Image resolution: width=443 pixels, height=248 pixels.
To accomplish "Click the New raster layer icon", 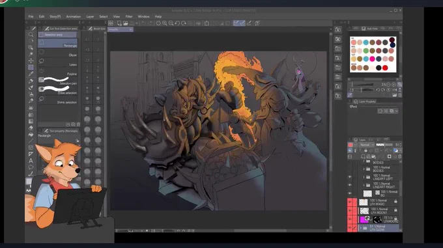I will pyautogui.click(x=363, y=157).
